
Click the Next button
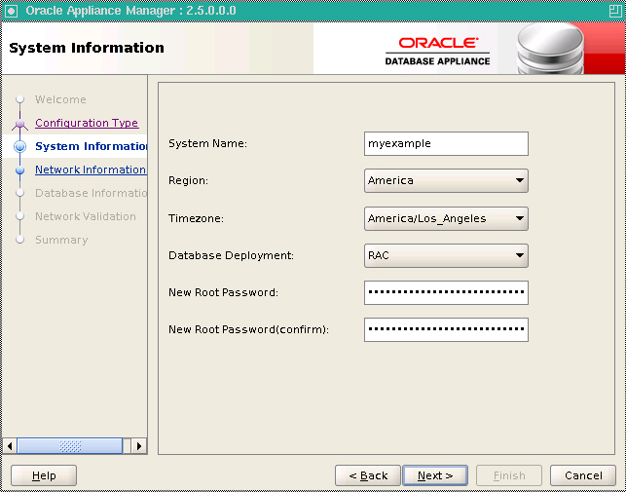point(435,475)
